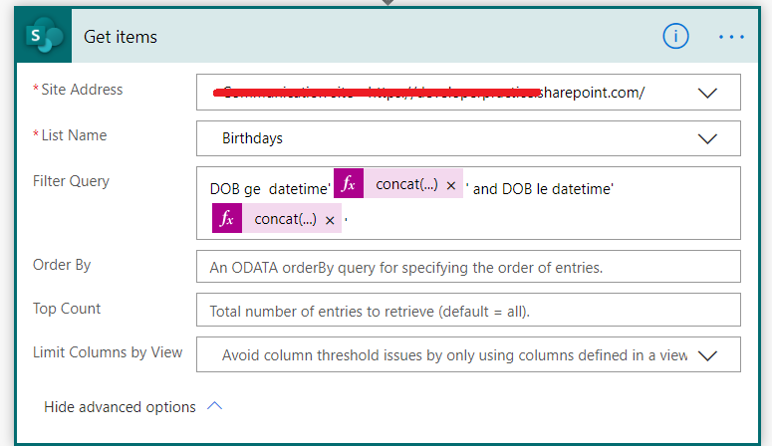The width and height of the screenshot is (772, 446).
Task: Open the info icon for Get items
Action: (x=675, y=37)
